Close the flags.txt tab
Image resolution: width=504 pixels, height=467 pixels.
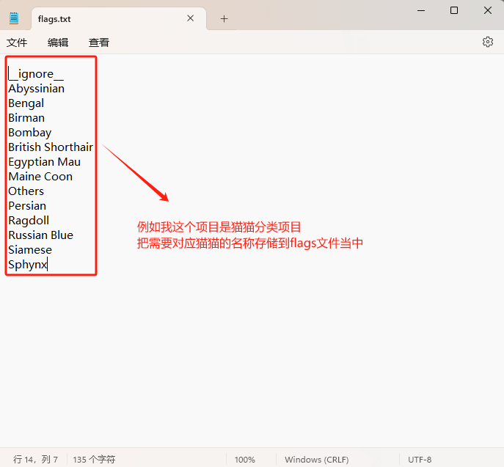[190, 18]
